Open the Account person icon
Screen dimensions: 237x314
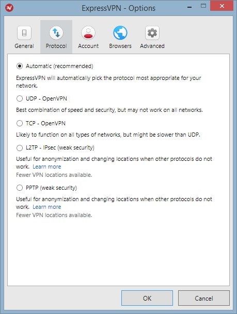(x=88, y=33)
